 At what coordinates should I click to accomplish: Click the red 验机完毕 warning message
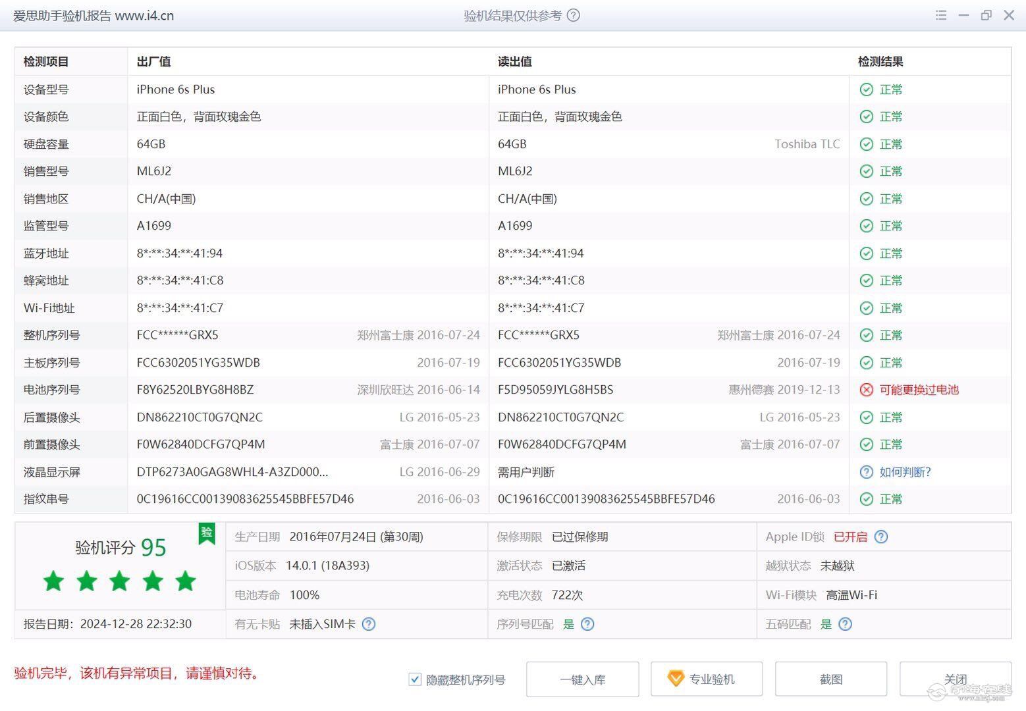138,673
